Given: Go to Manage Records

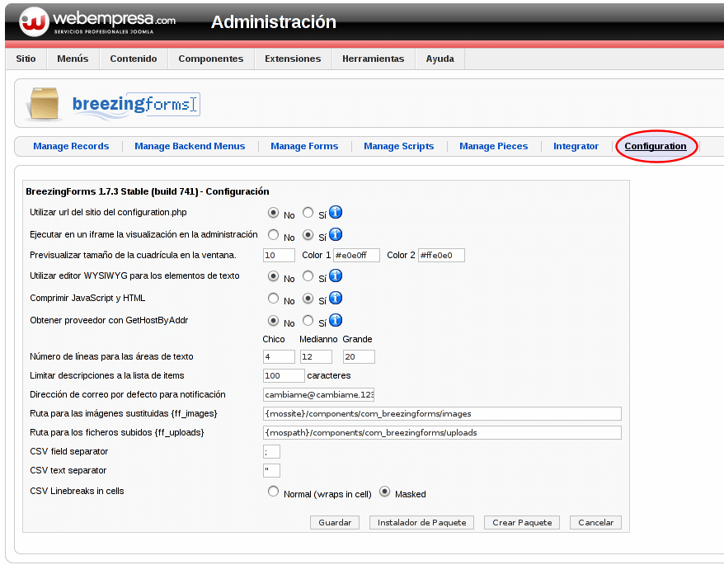Looking at the screenshot, I should (71, 146).
